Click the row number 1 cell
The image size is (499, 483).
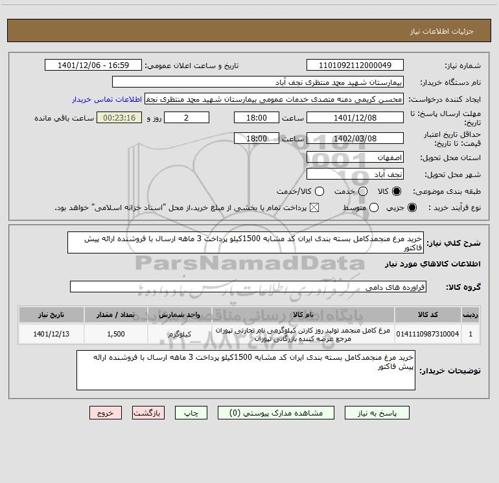click(x=470, y=334)
